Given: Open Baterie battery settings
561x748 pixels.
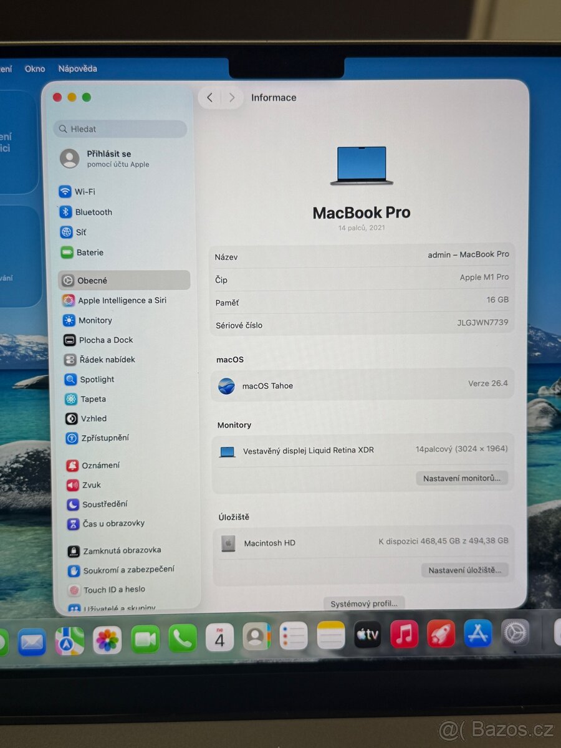Looking at the screenshot, I should point(82,252).
